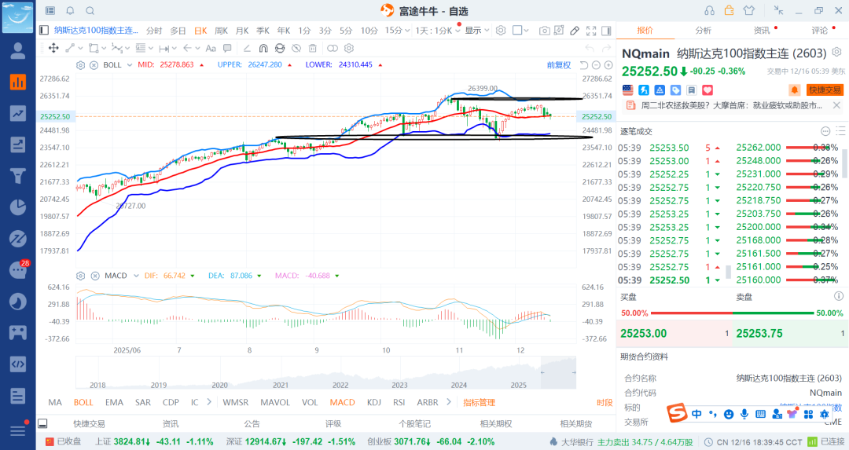Click the 前复权 adjustment link
Viewport: 849px width, 450px height.
[x=559, y=65]
